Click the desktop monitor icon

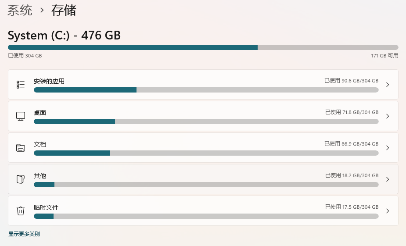click(21, 116)
